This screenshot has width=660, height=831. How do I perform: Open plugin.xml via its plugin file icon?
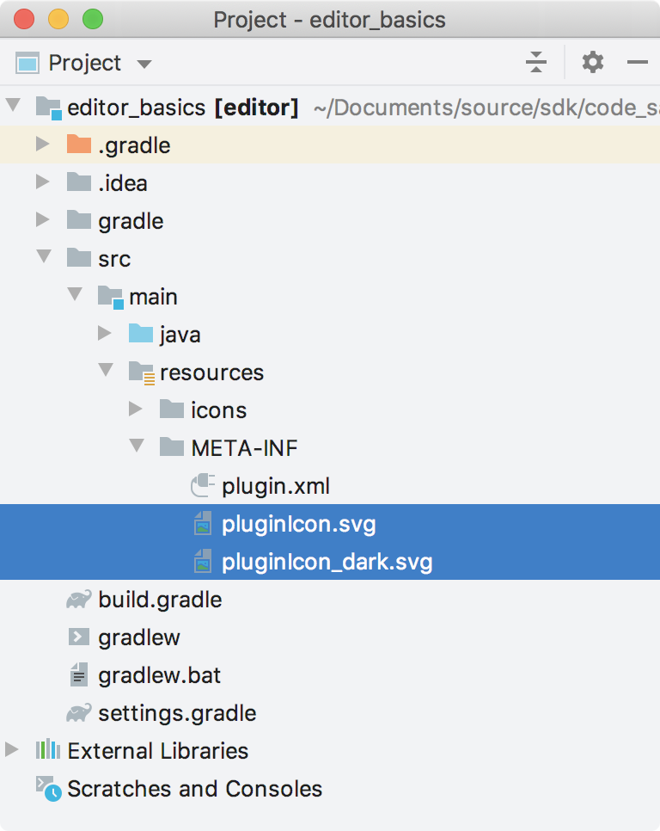click(200, 485)
